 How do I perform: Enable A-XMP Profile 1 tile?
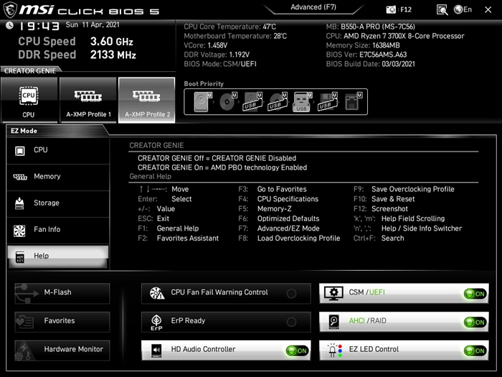pos(88,100)
